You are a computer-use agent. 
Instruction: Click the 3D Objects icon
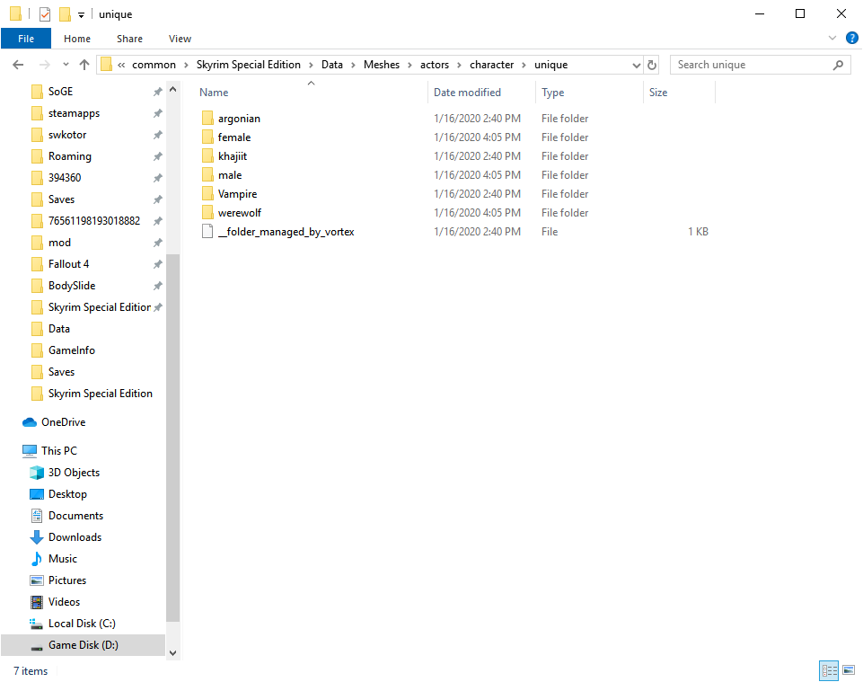[36, 473]
